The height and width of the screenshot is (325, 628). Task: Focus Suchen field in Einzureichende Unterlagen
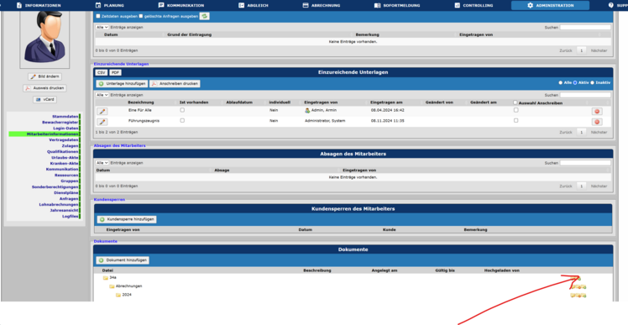[x=585, y=95]
